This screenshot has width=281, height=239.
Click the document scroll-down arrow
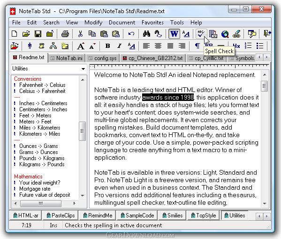coord(265,203)
